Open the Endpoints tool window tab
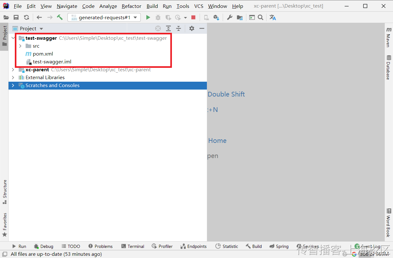Viewport: 393px width, 258px height. [x=193, y=246]
